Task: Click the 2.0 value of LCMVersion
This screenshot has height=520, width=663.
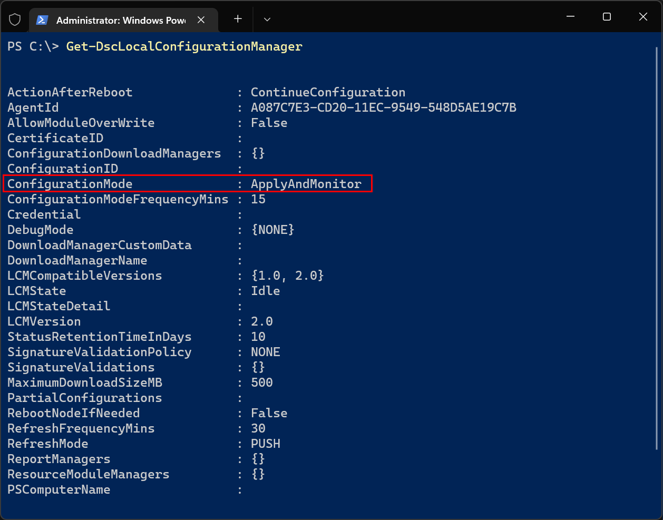Action: click(x=262, y=321)
